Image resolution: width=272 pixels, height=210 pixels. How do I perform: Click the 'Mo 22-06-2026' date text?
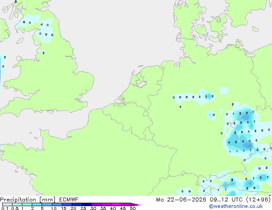pos(181,200)
